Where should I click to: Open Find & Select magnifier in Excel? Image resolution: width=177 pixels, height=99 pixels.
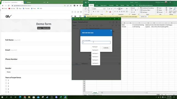click(x=175, y=10)
